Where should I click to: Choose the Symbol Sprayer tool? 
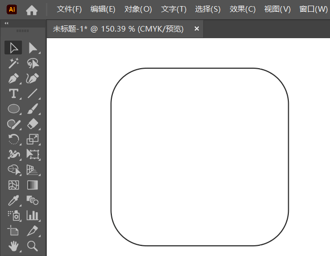pyautogui.click(x=14, y=216)
